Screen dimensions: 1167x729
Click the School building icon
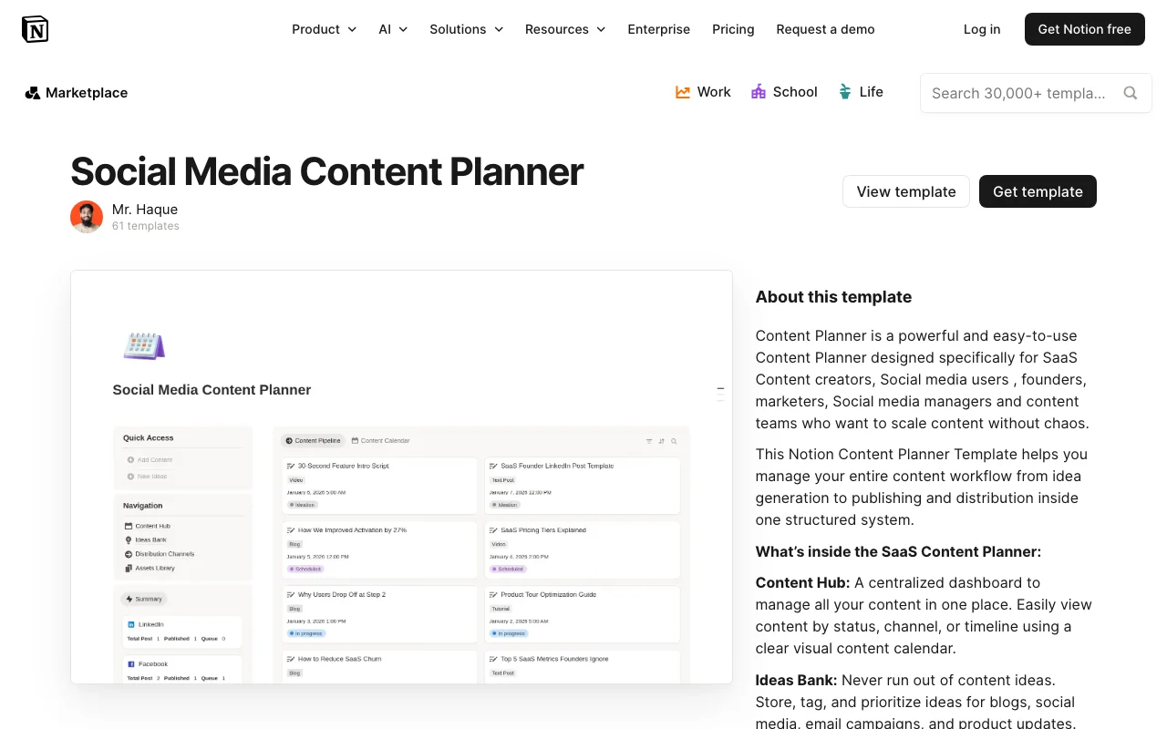(759, 92)
